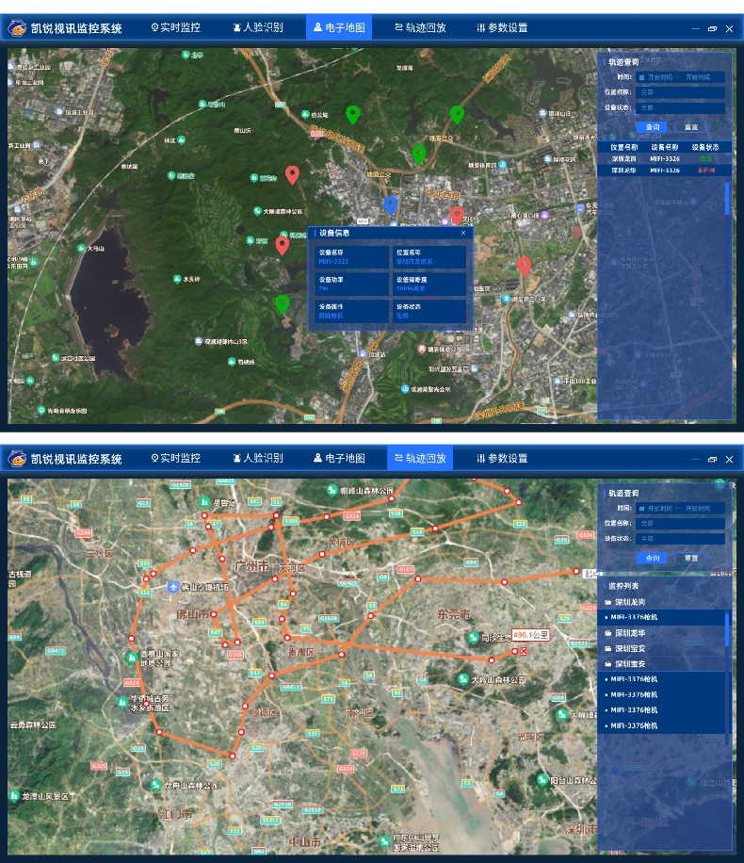The width and height of the screenshot is (744, 863).
Task: Click the green marker left of the 设备信息 popup
Action: [x=282, y=302]
